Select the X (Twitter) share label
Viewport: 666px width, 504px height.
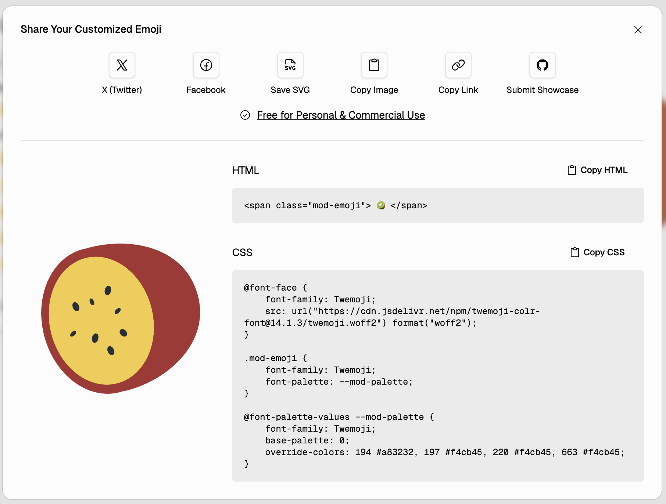point(122,90)
